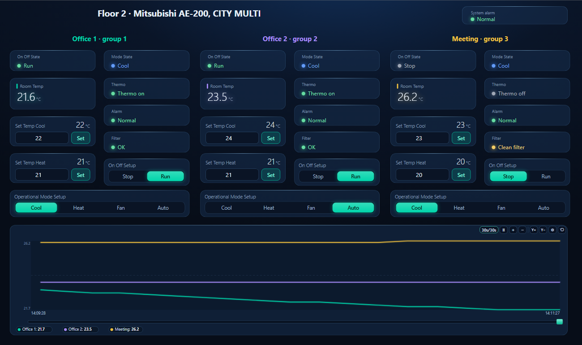Open the chart settings gear

(552, 230)
